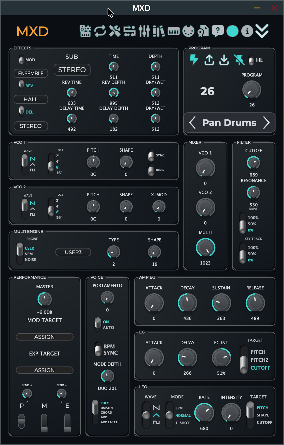Click the mixer MULTI level knob
The width and height of the screenshot is (284, 445).
[x=205, y=248]
